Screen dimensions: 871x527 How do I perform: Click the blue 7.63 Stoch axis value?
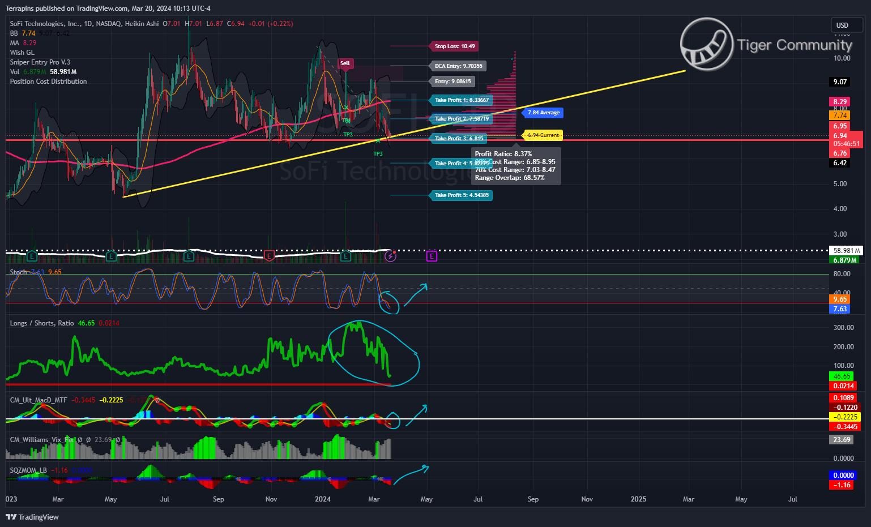(840, 309)
